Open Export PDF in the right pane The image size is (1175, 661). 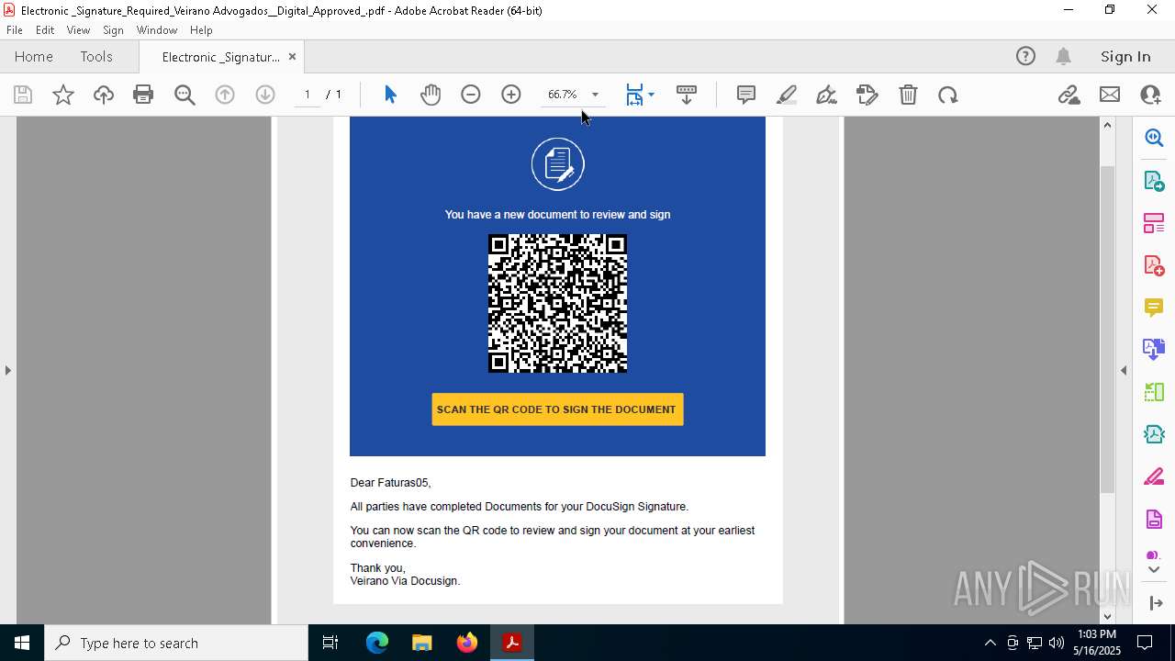point(1154,180)
